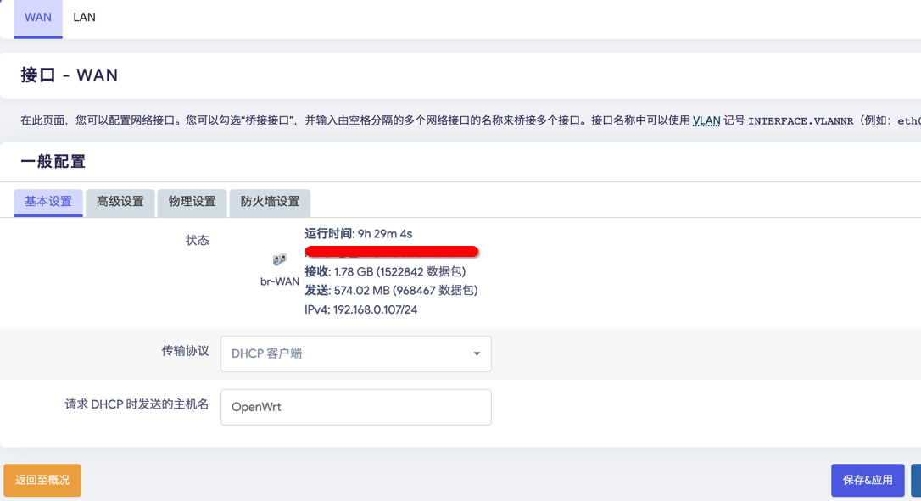Open the 物理设置 tab
Viewport: 921px width, 501px height.
[x=193, y=202]
